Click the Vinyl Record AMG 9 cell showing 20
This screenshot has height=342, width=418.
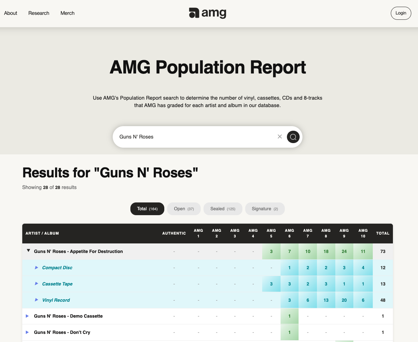344,300
